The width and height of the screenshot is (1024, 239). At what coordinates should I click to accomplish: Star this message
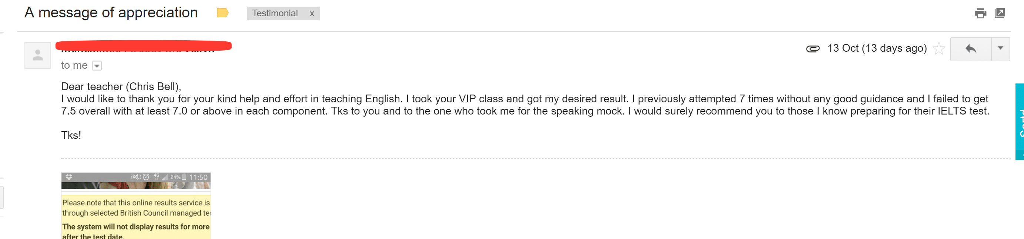(x=938, y=48)
